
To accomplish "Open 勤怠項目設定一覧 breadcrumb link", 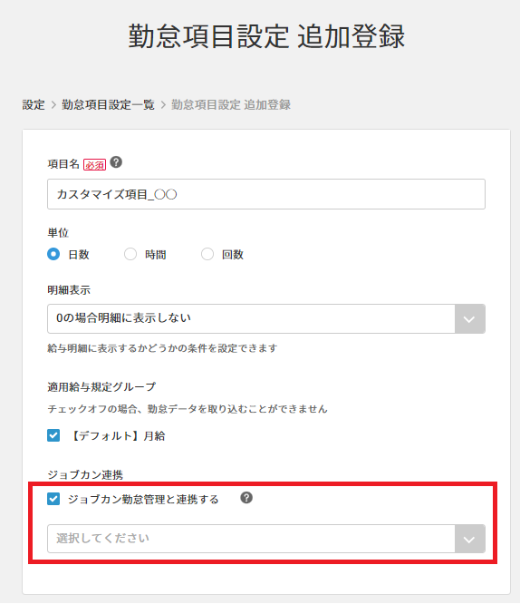I will [108, 104].
